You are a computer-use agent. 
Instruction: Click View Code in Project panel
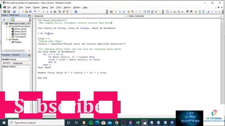(4, 20)
